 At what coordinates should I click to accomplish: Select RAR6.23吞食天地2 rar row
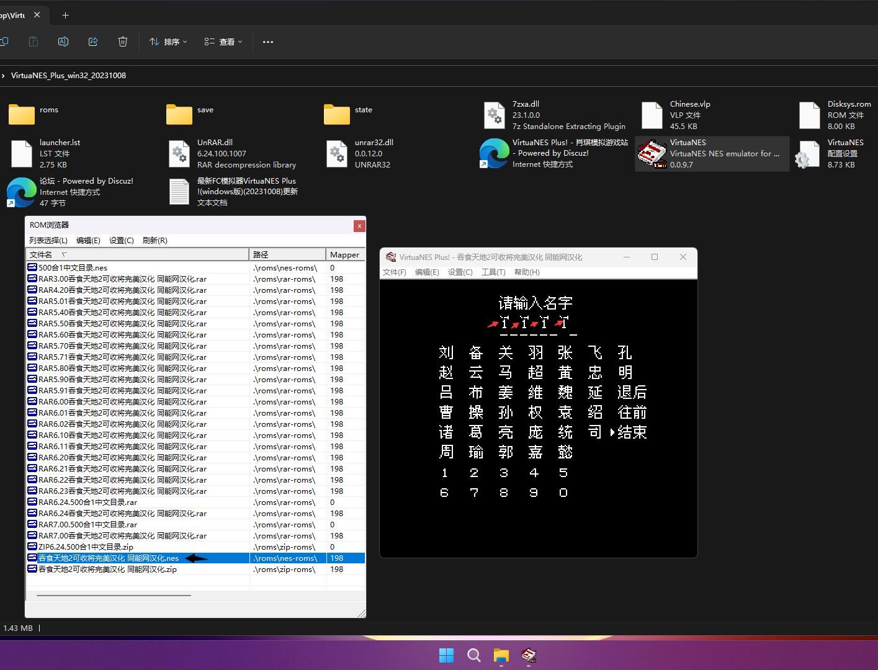pyautogui.click(x=195, y=491)
